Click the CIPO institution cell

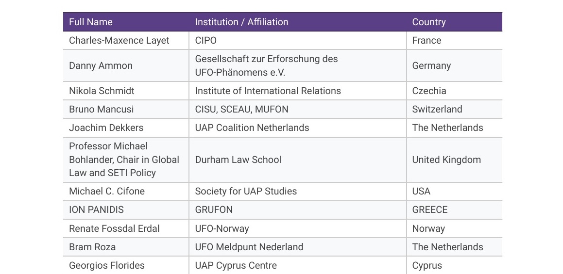tap(206, 40)
